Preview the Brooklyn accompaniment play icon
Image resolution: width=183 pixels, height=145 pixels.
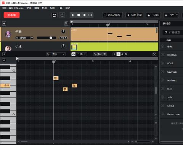tap(162, 55)
